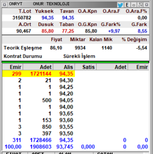Click the small X icon left of ONRYT
This screenshot has width=153, height=154.
click(x=5, y=5)
